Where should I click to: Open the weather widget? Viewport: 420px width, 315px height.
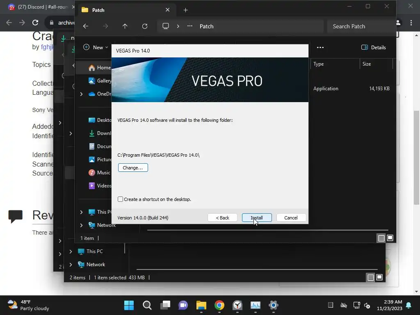[28, 305]
